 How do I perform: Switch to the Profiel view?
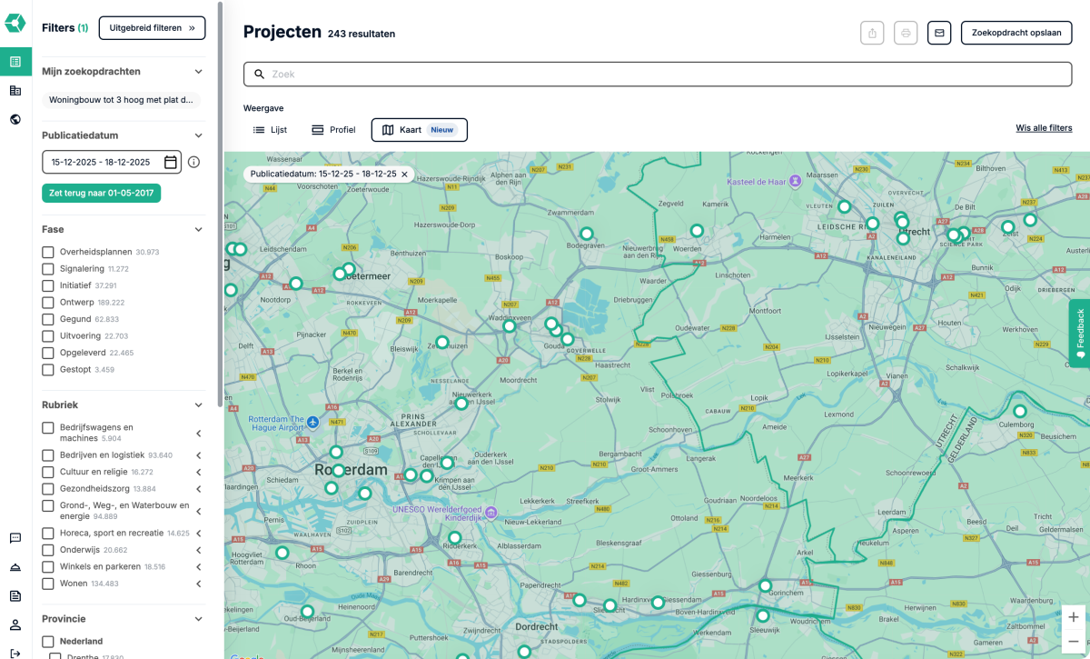tap(333, 130)
